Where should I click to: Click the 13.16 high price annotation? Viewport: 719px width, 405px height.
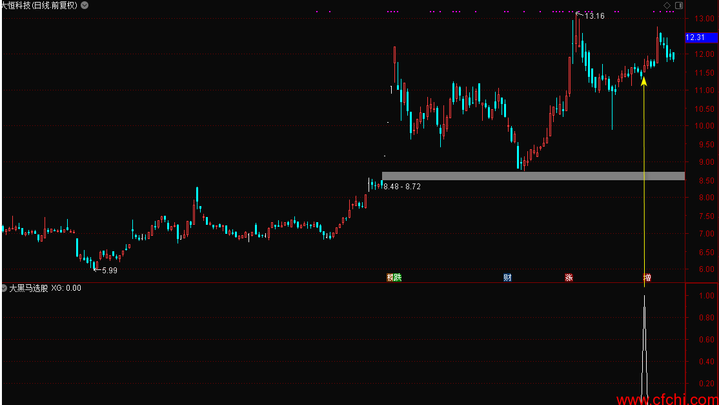click(x=594, y=16)
